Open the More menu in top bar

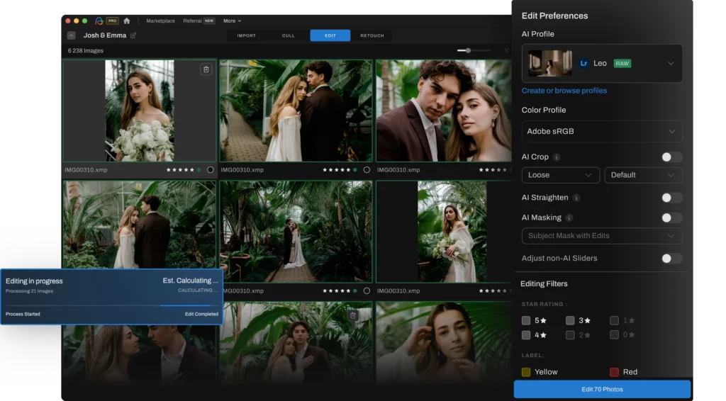232,21
